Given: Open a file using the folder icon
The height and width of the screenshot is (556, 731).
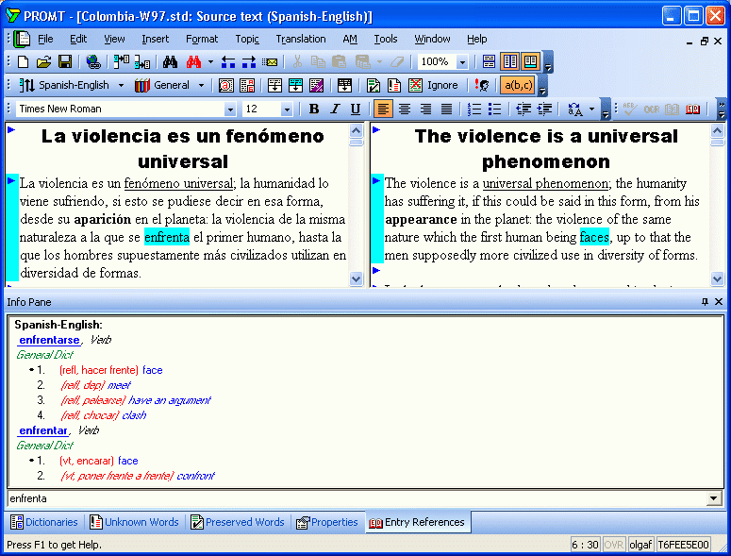Looking at the screenshot, I should [x=43, y=61].
